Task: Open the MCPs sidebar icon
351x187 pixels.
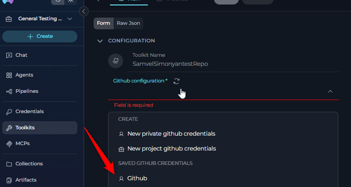Action: coord(9,144)
